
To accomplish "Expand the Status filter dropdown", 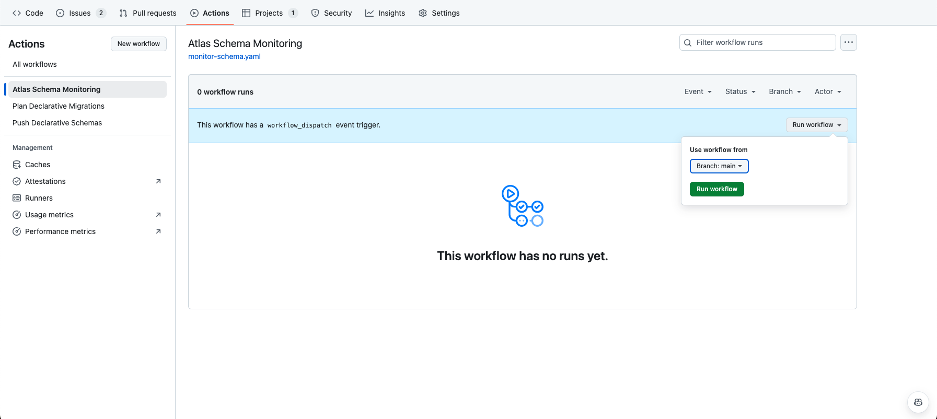I will (x=741, y=91).
